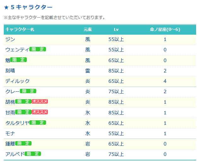Select the モナ character name
This screenshot has width=198, height=166.
10,133
